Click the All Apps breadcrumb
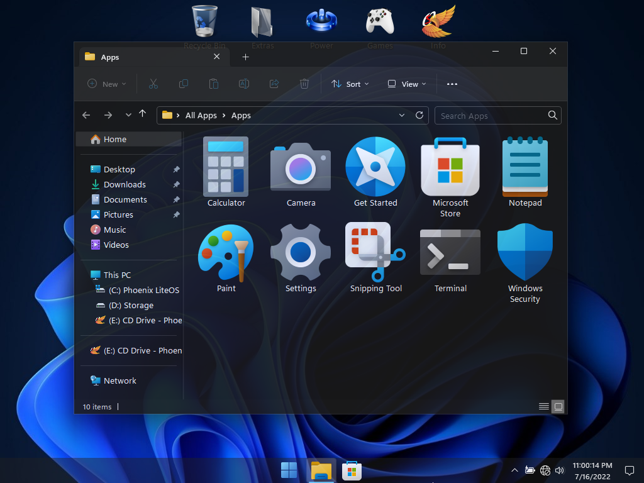This screenshot has width=644, height=483. (x=201, y=116)
